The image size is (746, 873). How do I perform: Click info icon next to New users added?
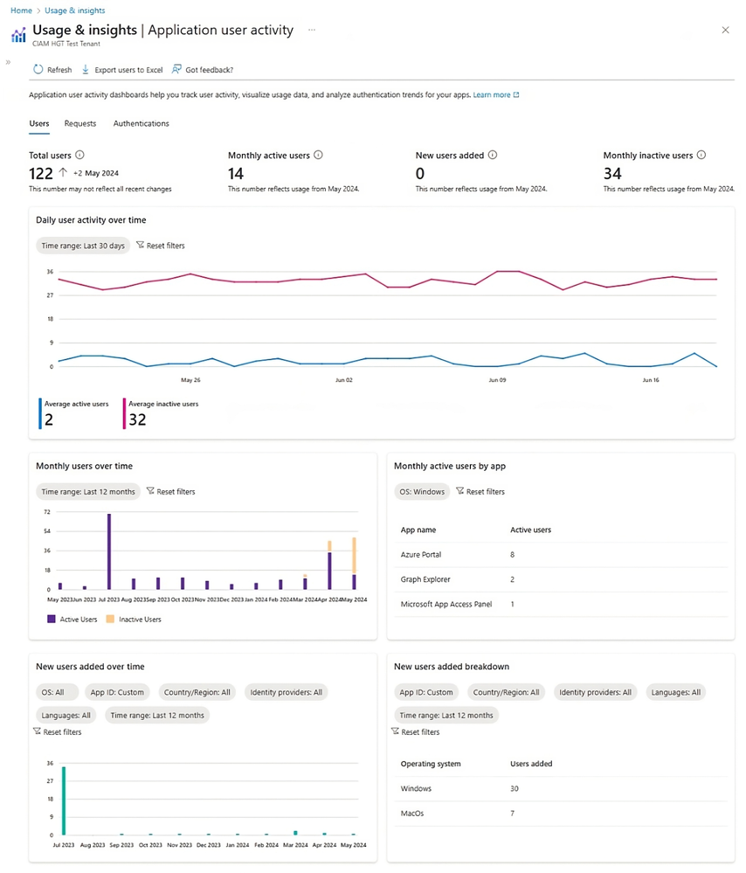click(x=493, y=155)
